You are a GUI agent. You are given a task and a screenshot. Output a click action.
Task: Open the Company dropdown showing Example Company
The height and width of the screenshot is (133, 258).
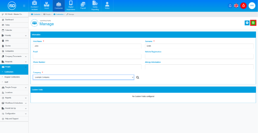point(83,77)
